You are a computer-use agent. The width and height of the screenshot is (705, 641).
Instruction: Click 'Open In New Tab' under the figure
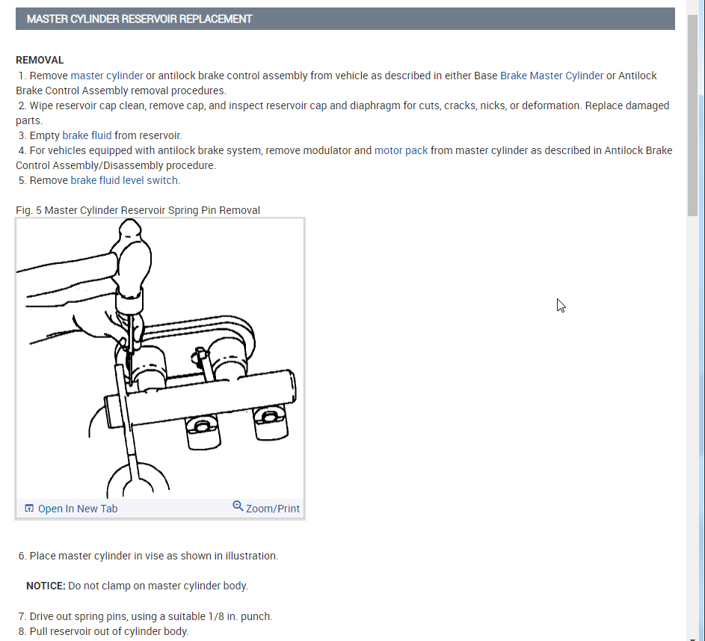[77, 509]
